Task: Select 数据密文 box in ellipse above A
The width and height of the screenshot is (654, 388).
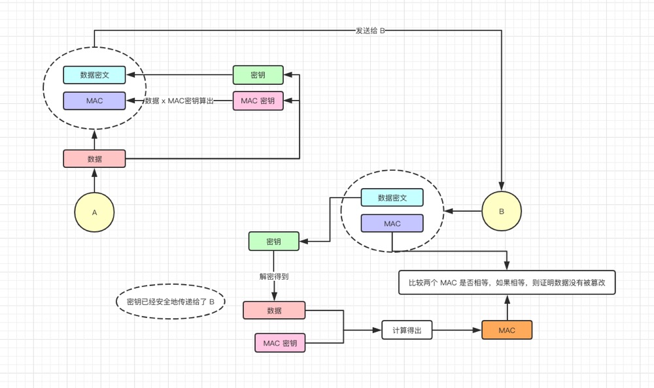Action: [x=94, y=75]
